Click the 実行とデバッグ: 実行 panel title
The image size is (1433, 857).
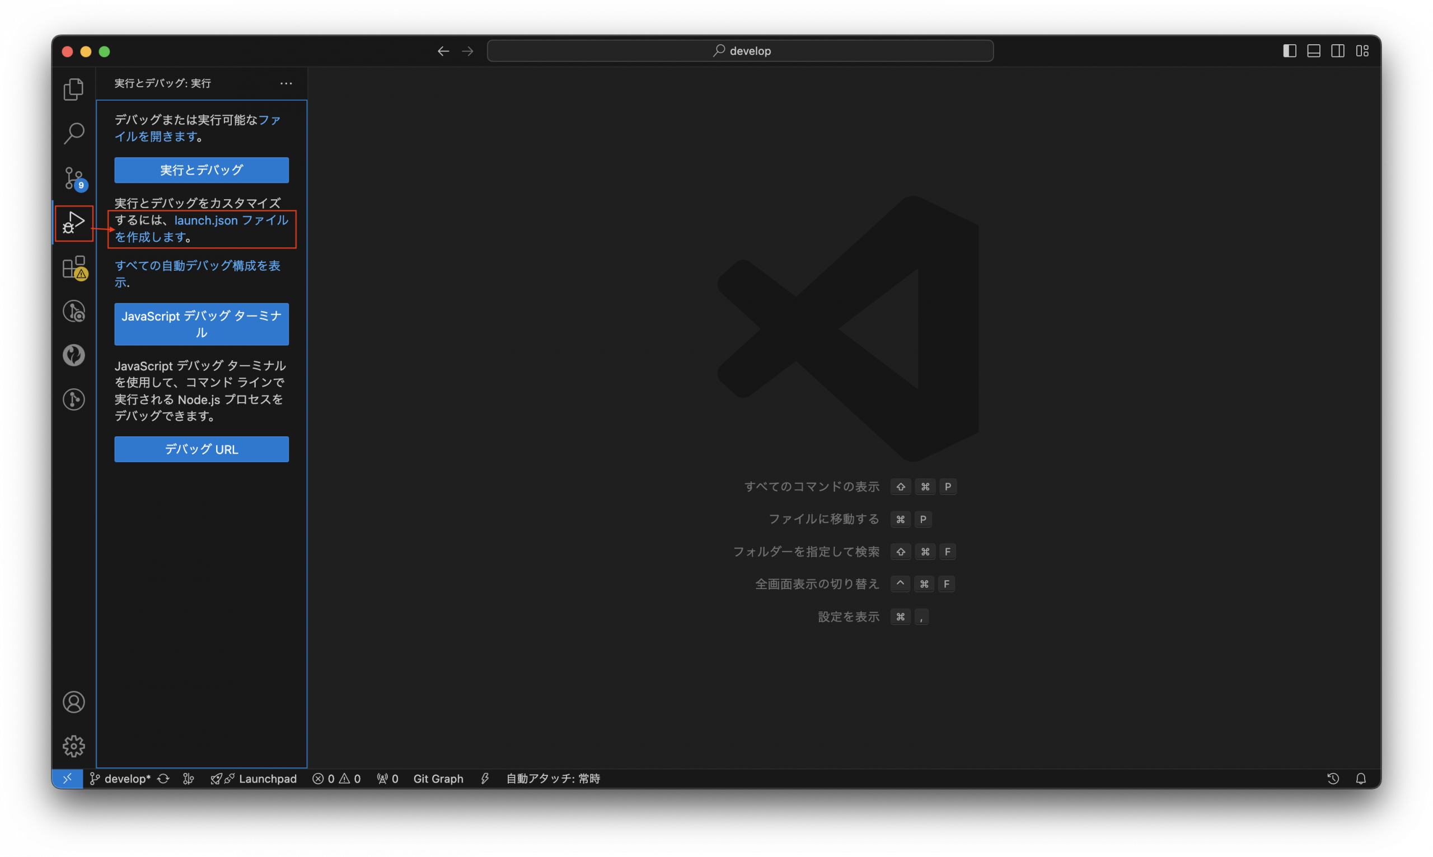coord(162,83)
